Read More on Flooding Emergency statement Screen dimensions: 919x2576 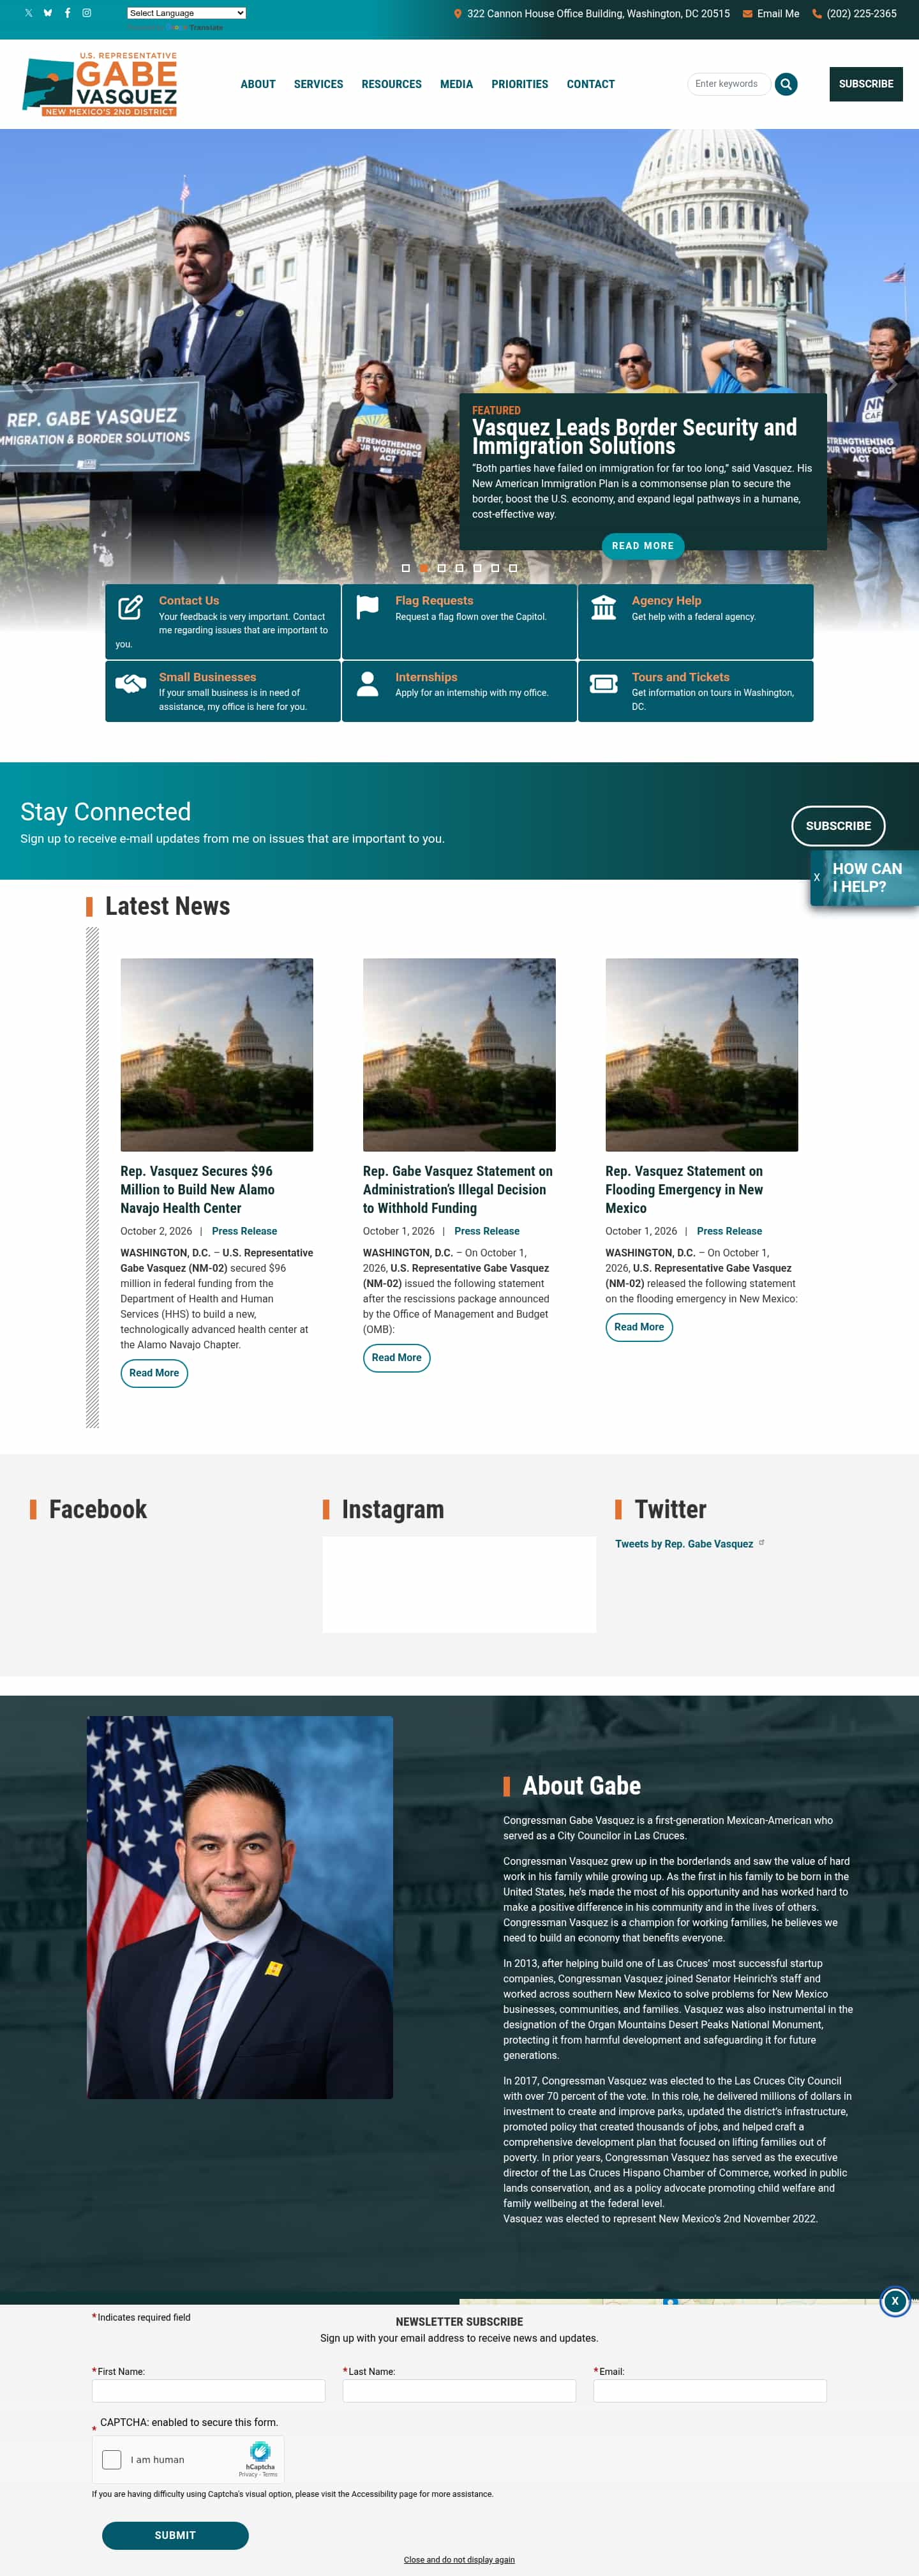[x=639, y=1327]
